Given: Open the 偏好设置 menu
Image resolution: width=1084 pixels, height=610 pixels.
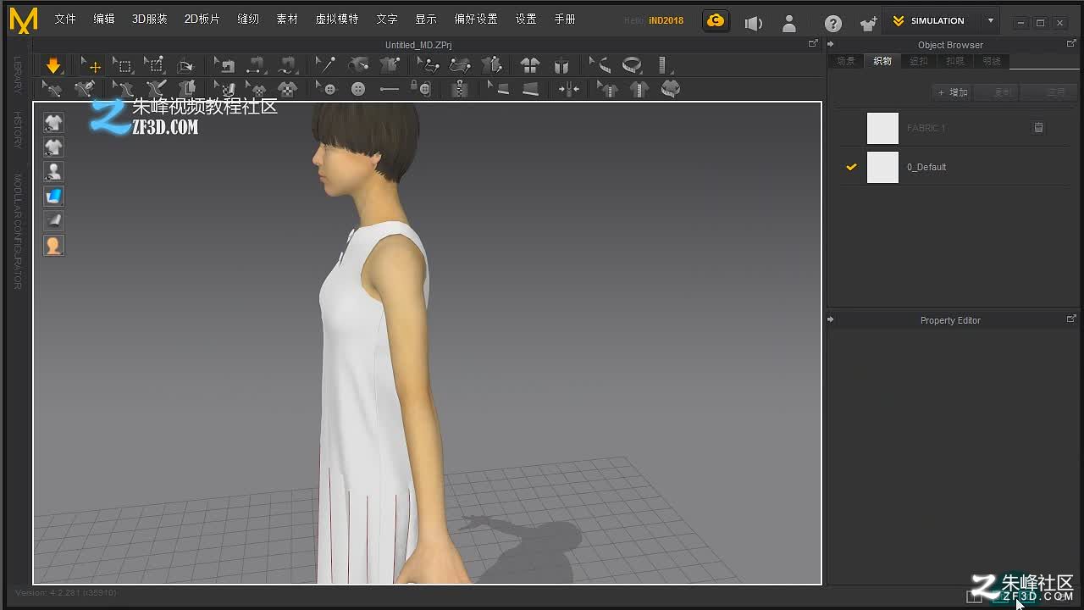Looking at the screenshot, I should (476, 19).
